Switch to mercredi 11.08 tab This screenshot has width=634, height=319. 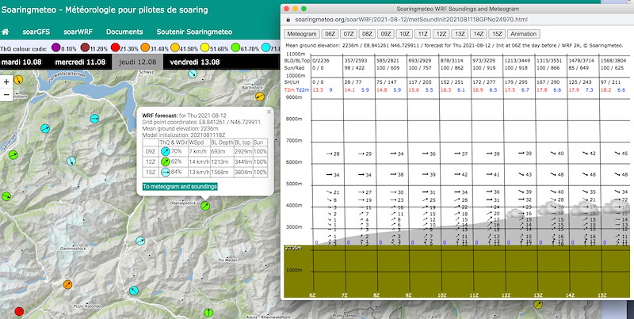click(x=80, y=63)
